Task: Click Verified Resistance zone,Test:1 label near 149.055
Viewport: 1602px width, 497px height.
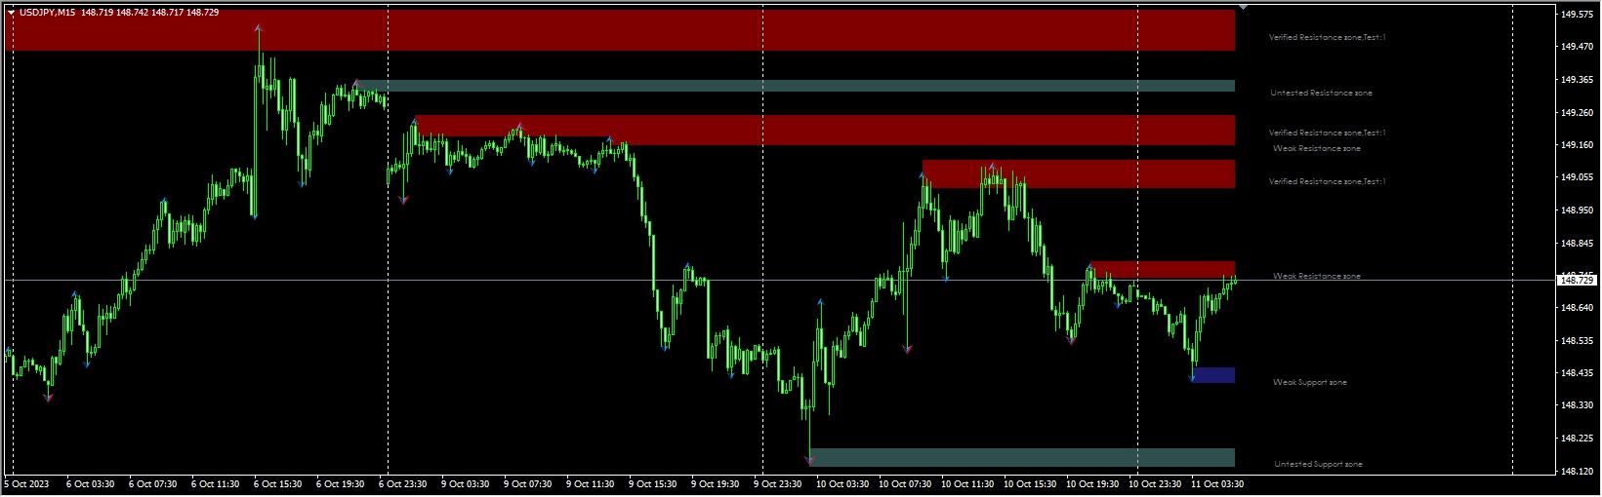Action: pyautogui.click(x=1327, y=182)
